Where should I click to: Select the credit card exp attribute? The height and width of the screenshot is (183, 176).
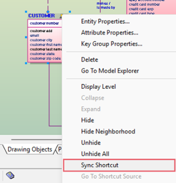141,9
